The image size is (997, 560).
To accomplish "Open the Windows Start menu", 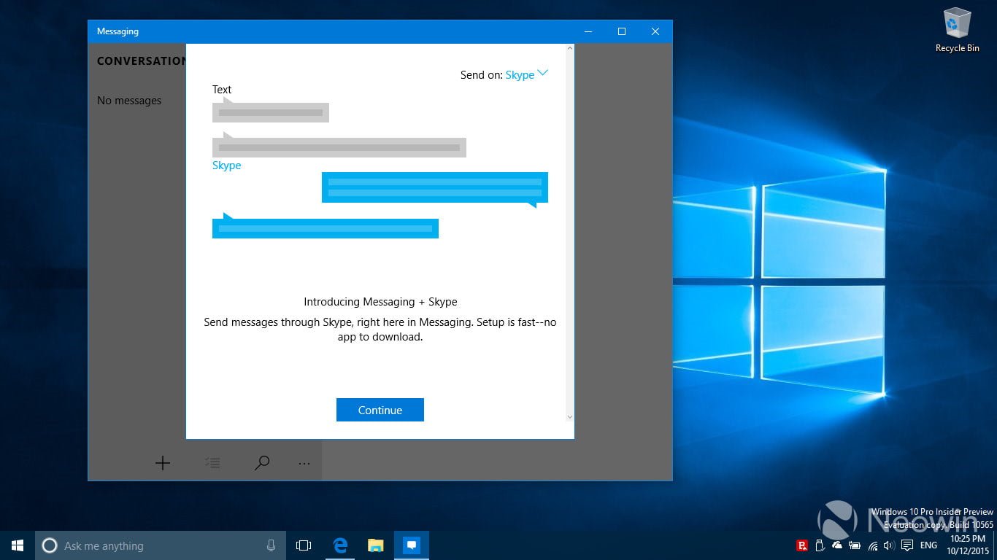I will (x=18, y=545).
